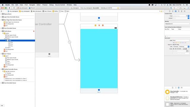This screenshot has width=190, height=107.
Task: Switch to the version editor
Action: [178, 8]
